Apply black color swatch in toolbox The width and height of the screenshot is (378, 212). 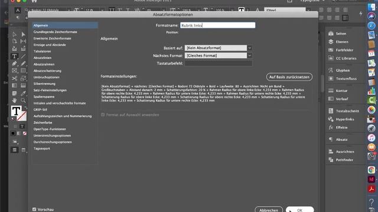pos(13,133)
